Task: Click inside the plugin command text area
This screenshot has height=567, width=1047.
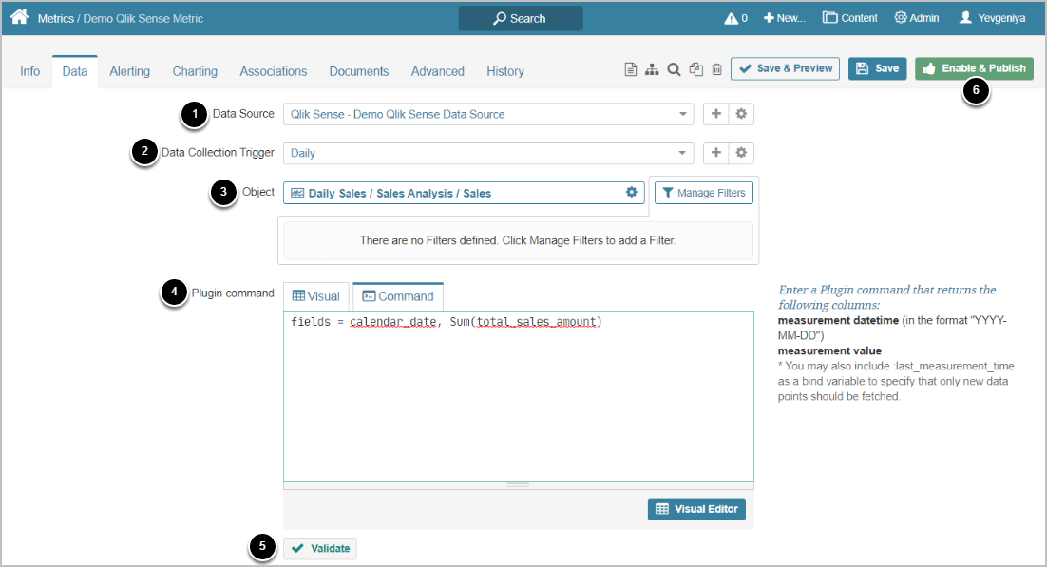Action: (518, 396)
